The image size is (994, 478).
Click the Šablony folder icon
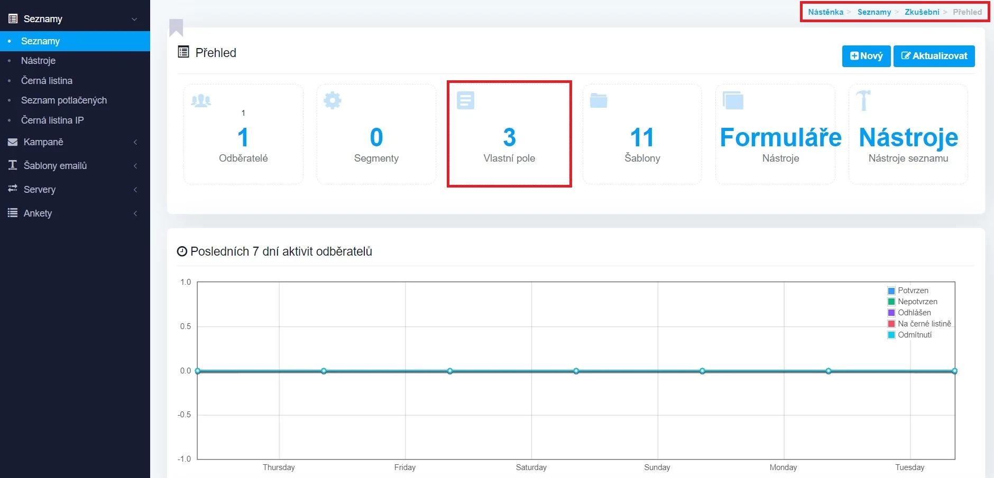click(599, 100)
